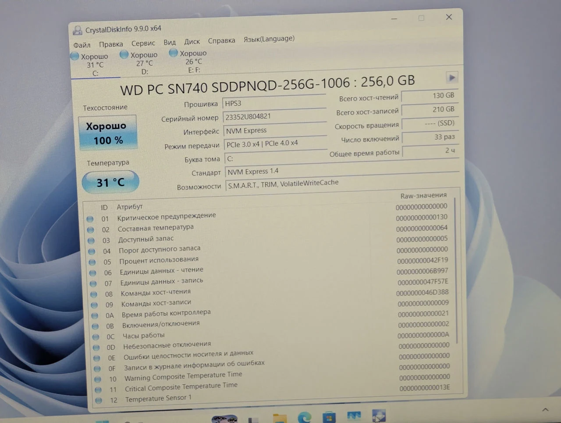This screenshot has width=561, height=423.
Task: Click the next disk arrow button
Action: pyautogui.click(x=451, y=78)
